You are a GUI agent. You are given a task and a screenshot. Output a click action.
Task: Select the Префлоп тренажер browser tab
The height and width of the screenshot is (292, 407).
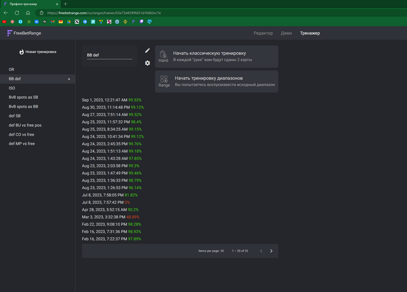(x=30, y=4)
